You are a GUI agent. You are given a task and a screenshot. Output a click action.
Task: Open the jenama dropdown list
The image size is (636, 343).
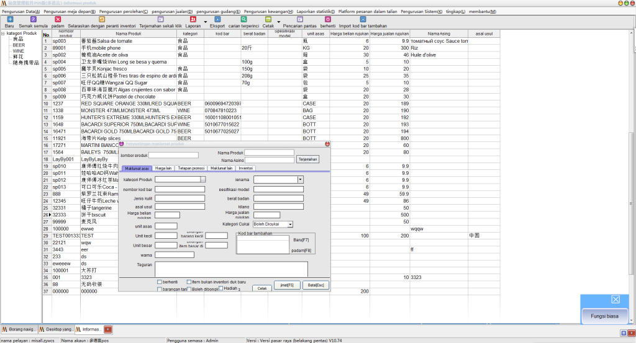[x=300, y=179]
